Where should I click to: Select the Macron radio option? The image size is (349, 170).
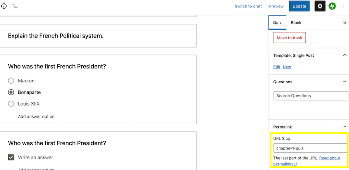click(11, 81)
